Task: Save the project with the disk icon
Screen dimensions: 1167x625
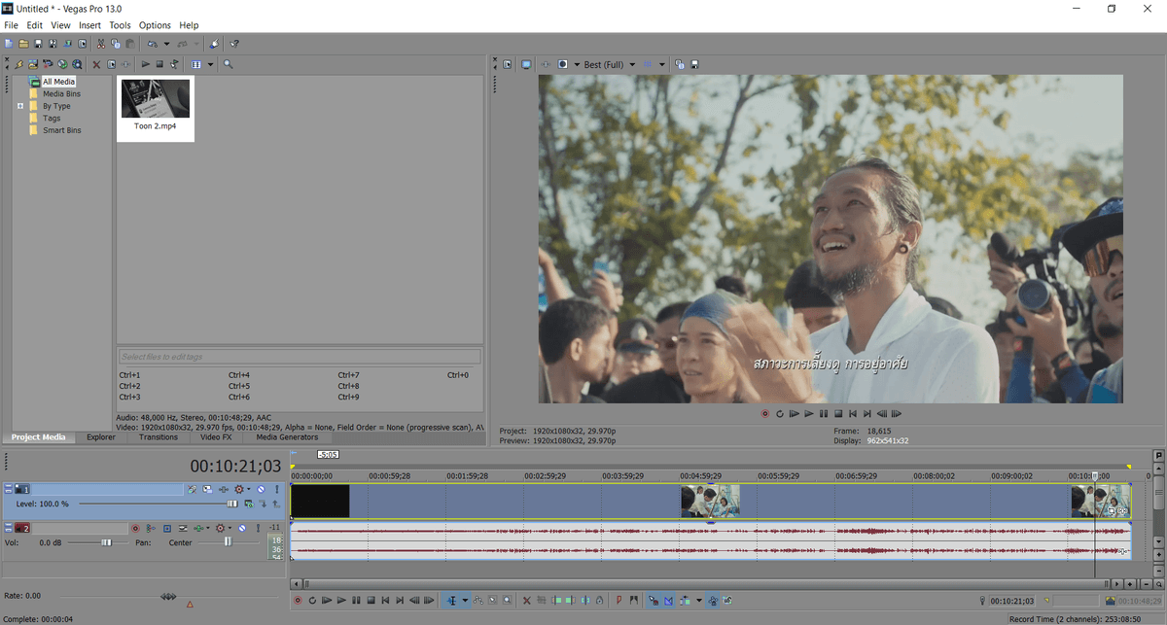Action: point(38,44)
